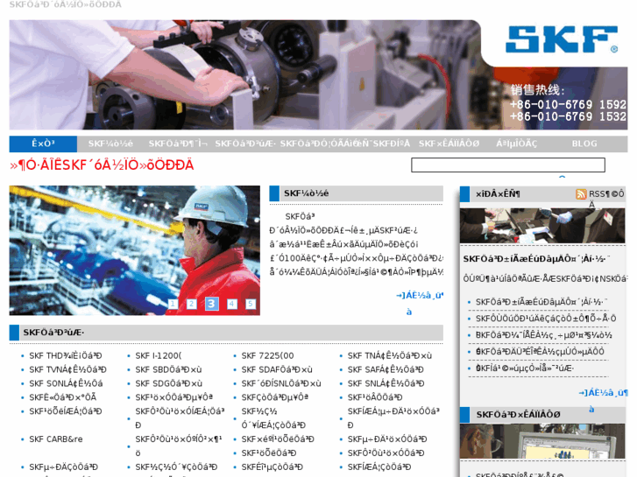
Task: Open the SKF CARB&re link
Action: (56, 439)
